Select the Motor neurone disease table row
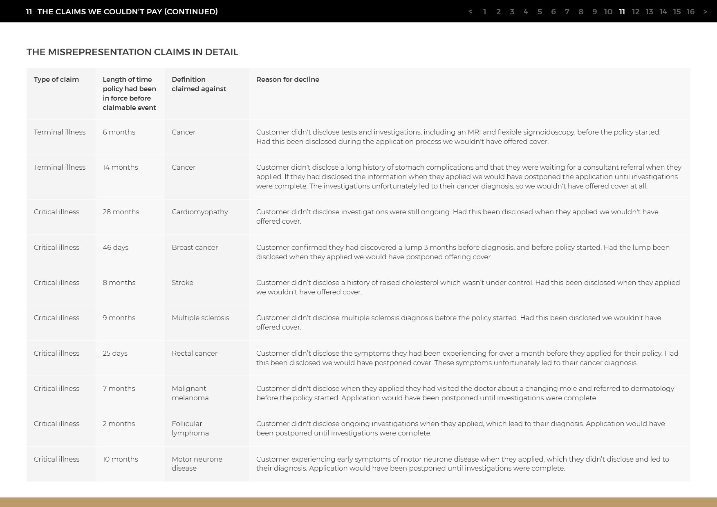The width and height of the screenshot is (717, 507). (358, 464)
